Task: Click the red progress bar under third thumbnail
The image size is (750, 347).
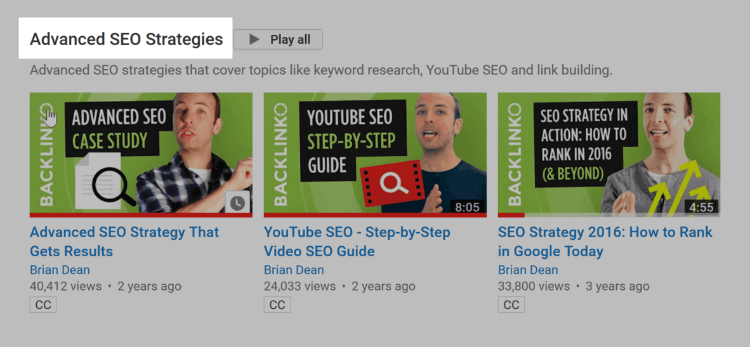Action: [511, 215]
